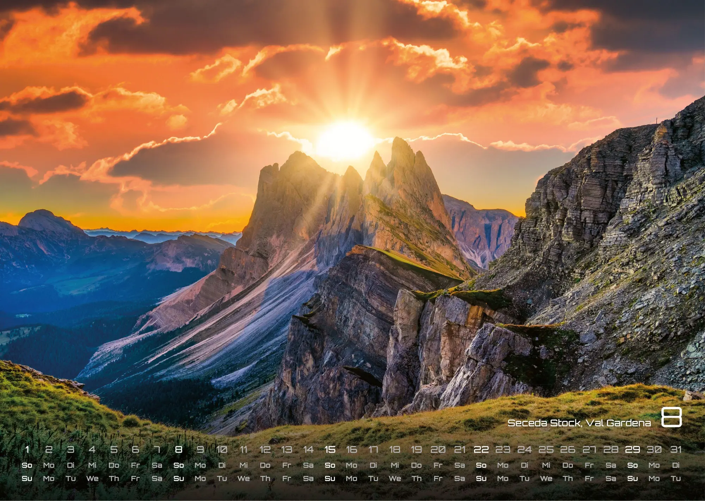This screenshot has width=705, height=501.
Task: Click English weekday 'Su' under date 1
Action: [x=27, y=479]
